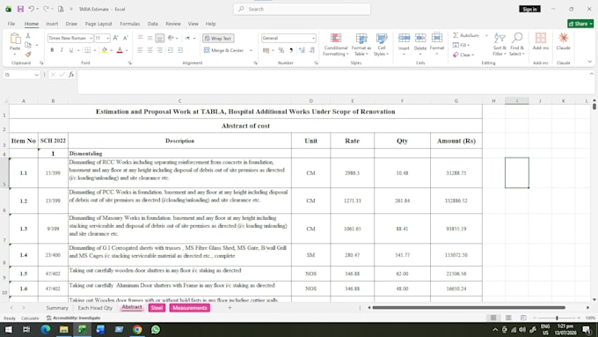598x337 pixels.
Task: Open the Each Head Qty sheet
Action: (95, 308)
